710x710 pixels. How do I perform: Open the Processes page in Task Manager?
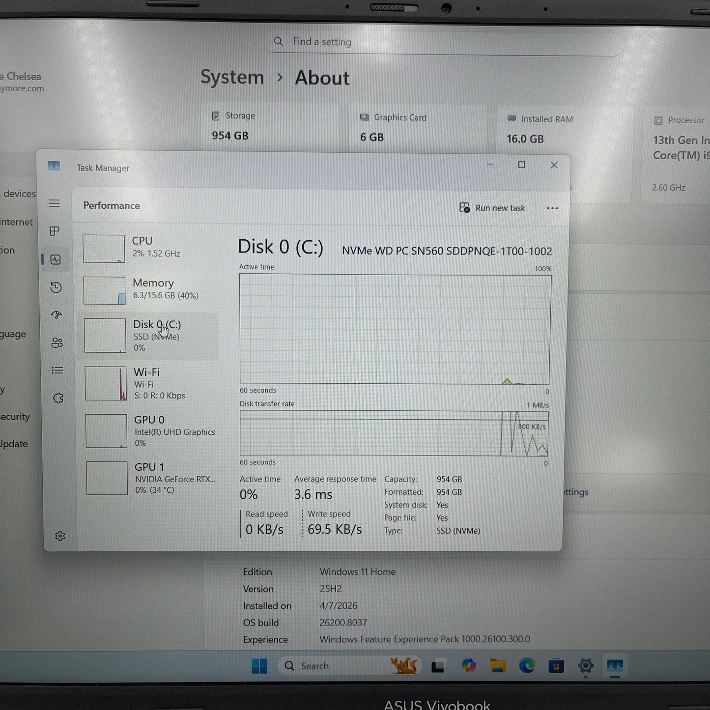[56, 231]
